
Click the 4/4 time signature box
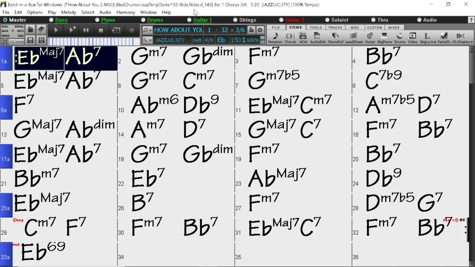209,40
